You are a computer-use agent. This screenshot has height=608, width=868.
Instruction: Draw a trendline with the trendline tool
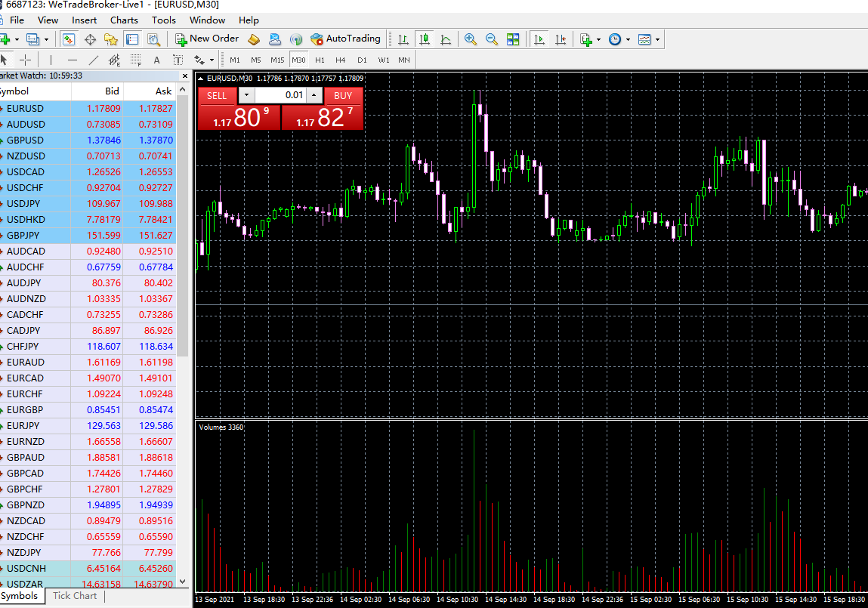pos(94,60)
